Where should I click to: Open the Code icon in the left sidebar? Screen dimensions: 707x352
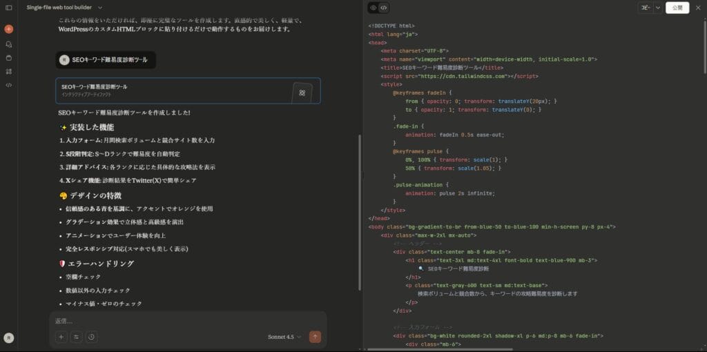coord(8,85)
